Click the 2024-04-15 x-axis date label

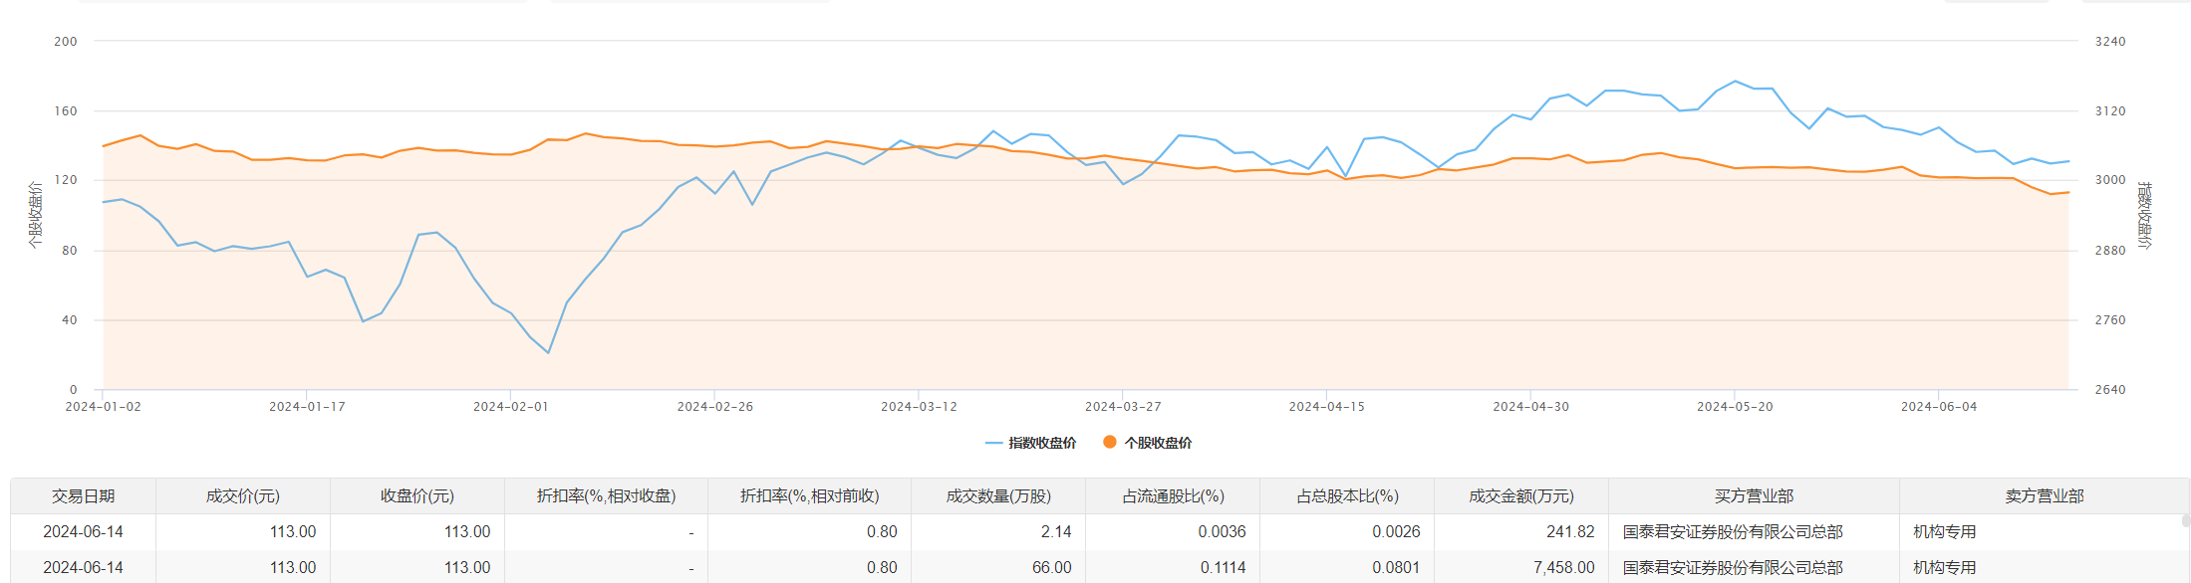pyautogui.click(x=1326, y=407)
